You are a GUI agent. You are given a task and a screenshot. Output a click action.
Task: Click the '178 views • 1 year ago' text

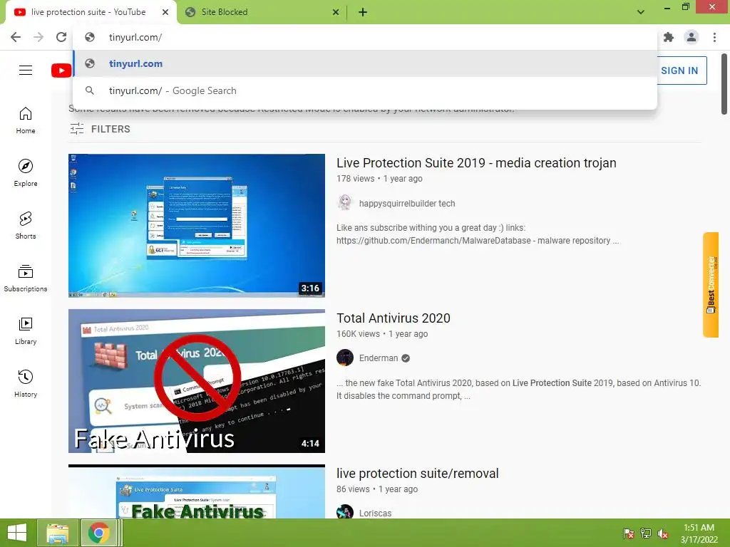[x=379, y=179]
